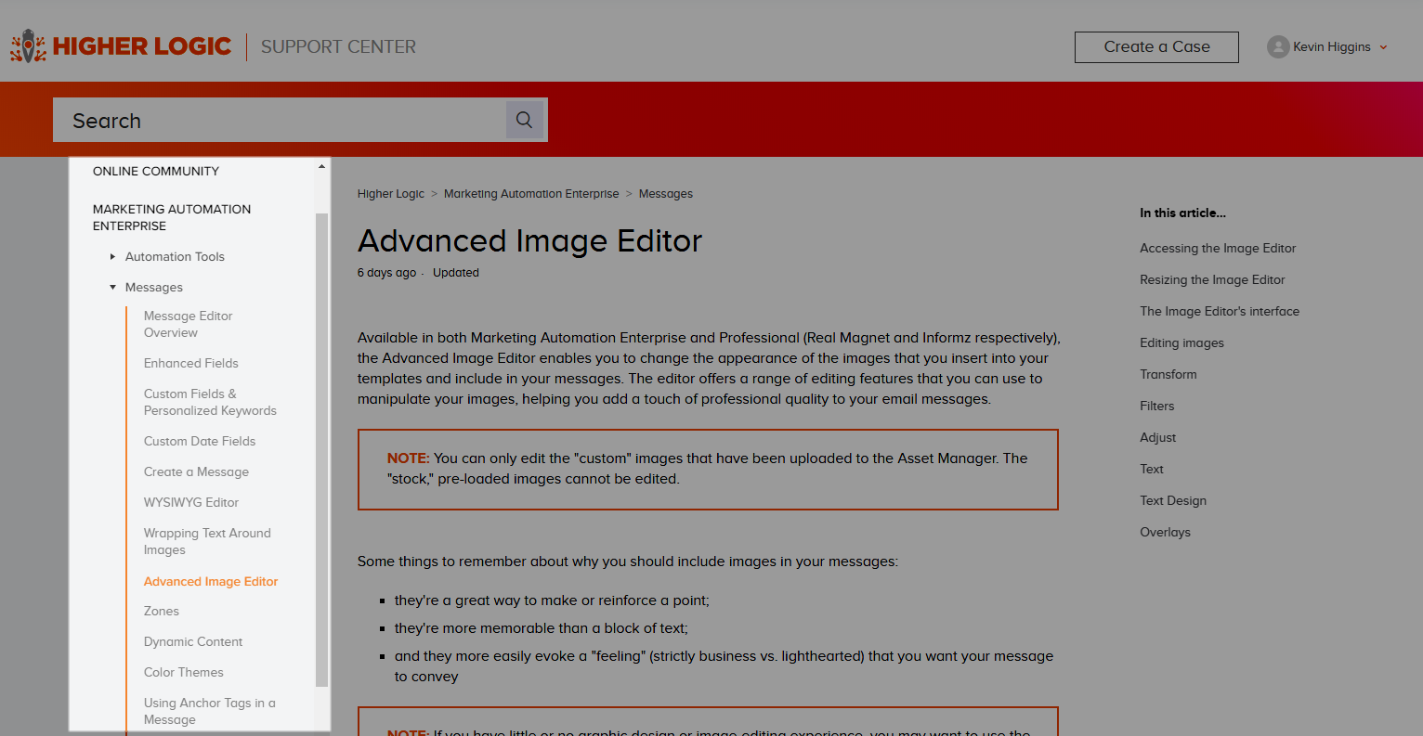1423x736 pixels.
Task: Click the In this article... heading
Action: [x=1182, y=213]
